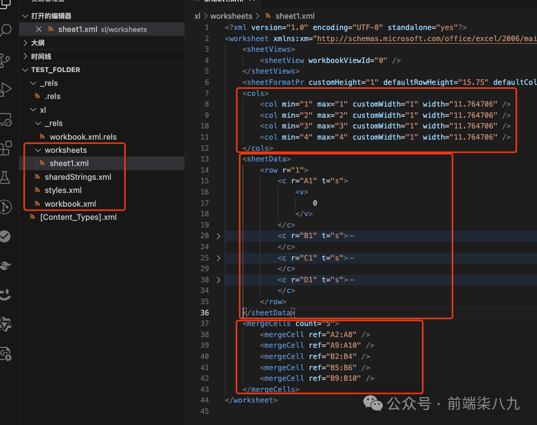Collapse the worksheets folder
The height and width of the screenshot is (425, 537).
pos(38,150)
